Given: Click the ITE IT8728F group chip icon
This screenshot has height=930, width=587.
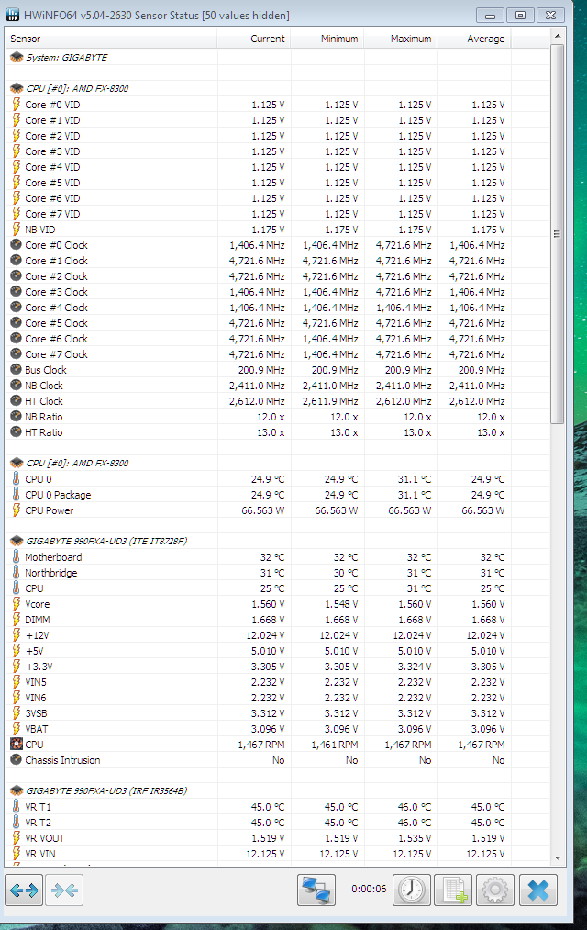Looking at the screenshot, I should (x=17, y=541).
